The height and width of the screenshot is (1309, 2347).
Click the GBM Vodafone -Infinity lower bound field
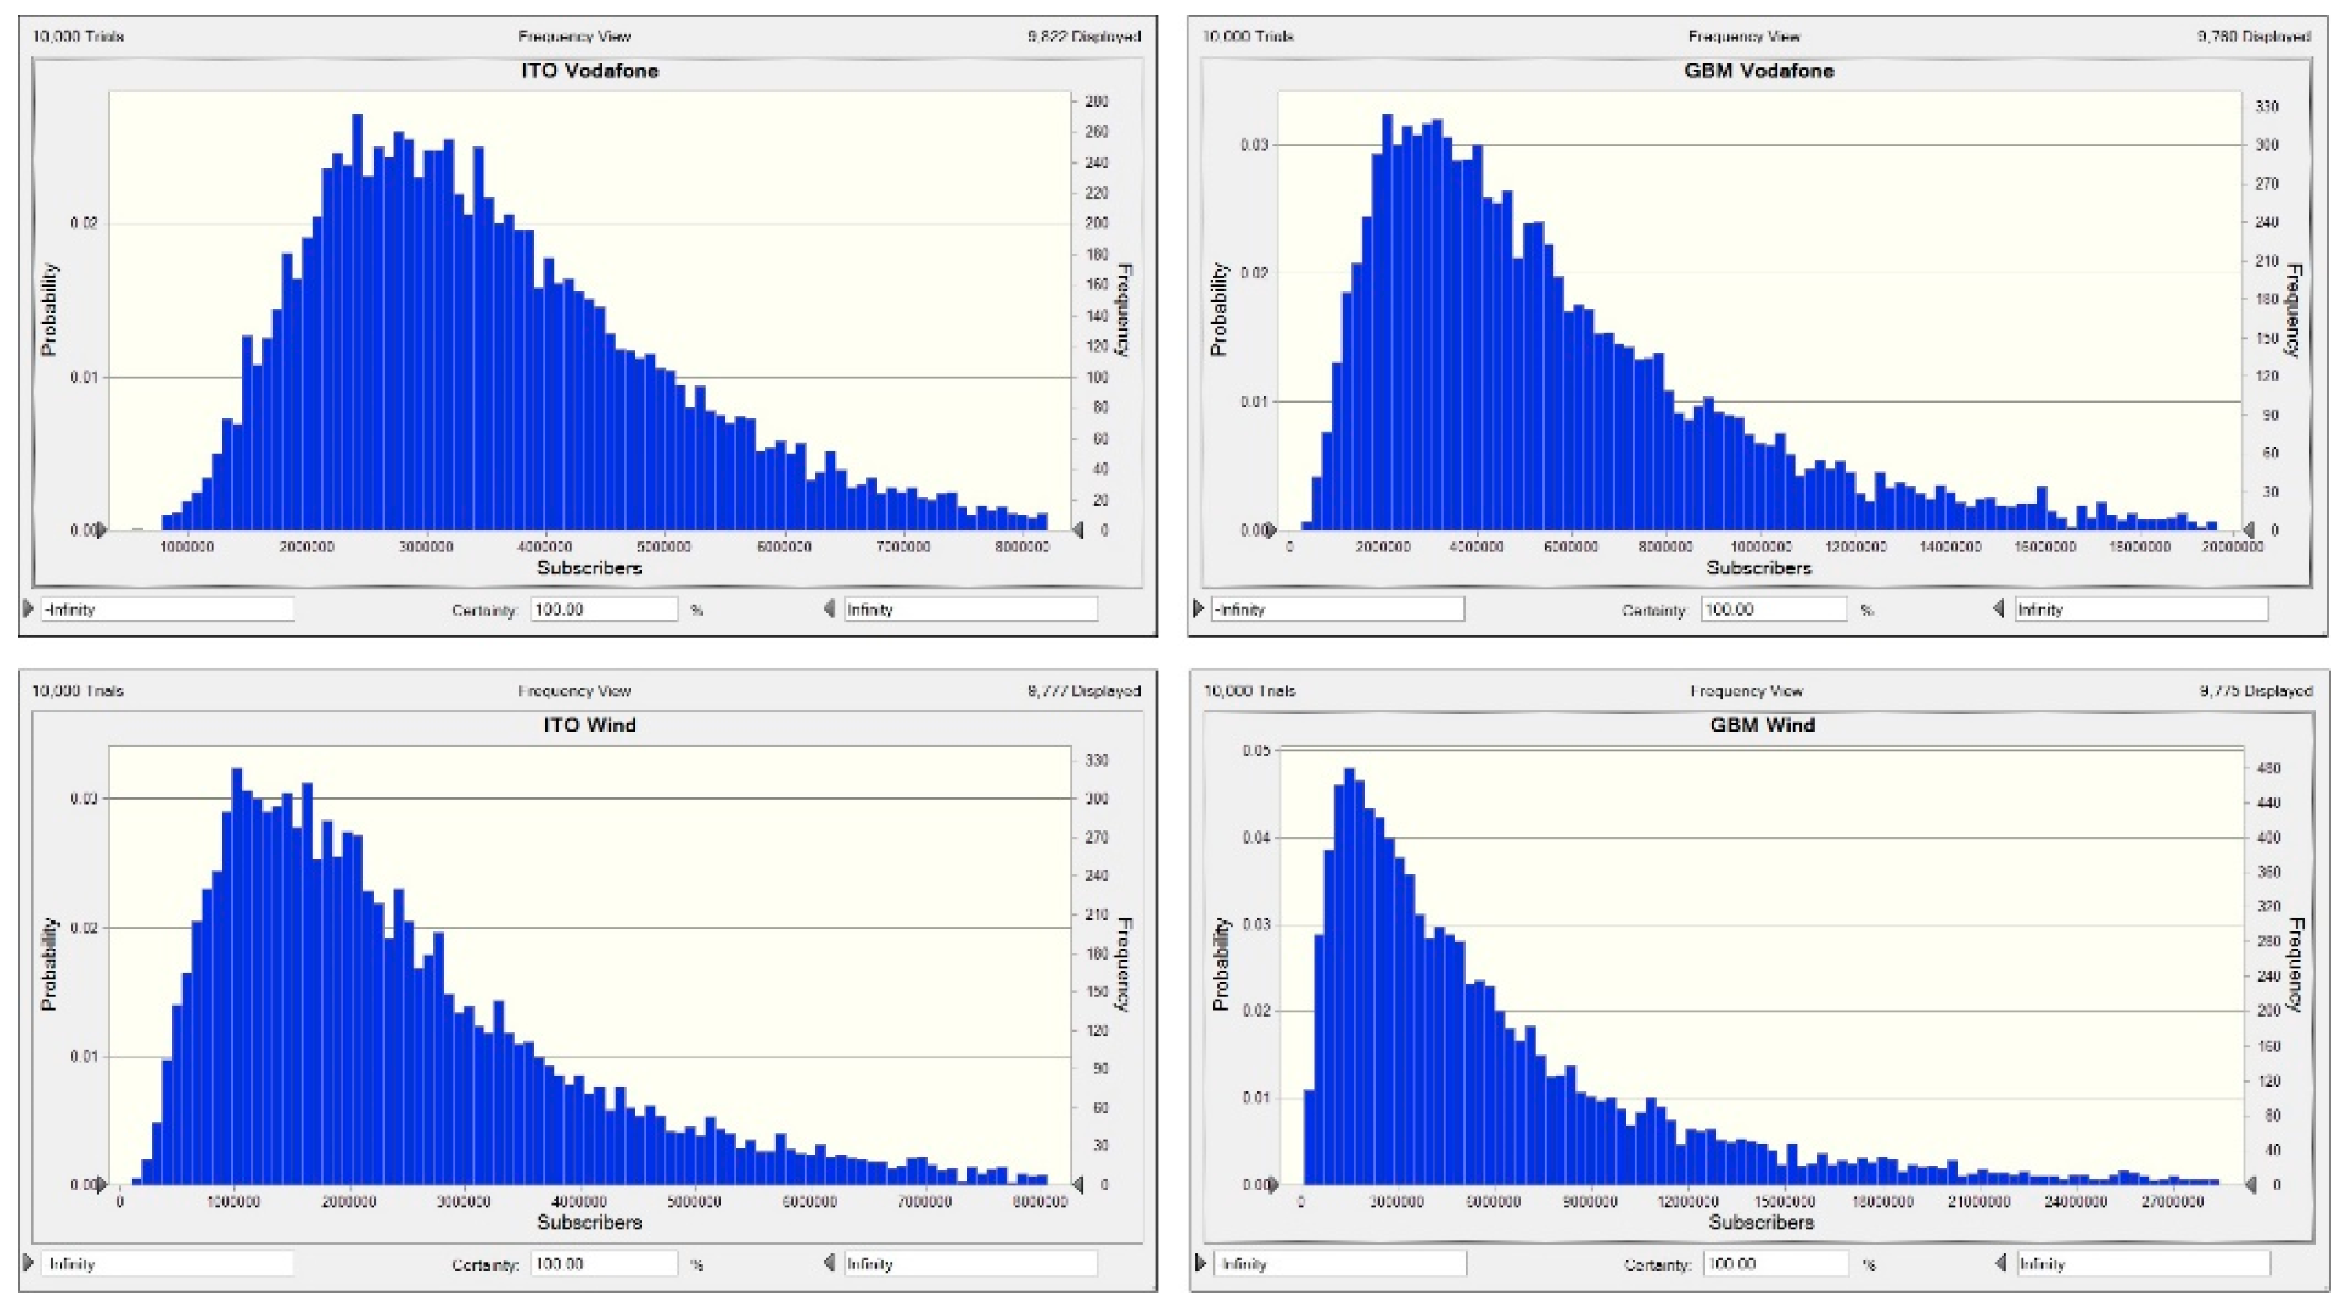click(x=1337, y=609)
